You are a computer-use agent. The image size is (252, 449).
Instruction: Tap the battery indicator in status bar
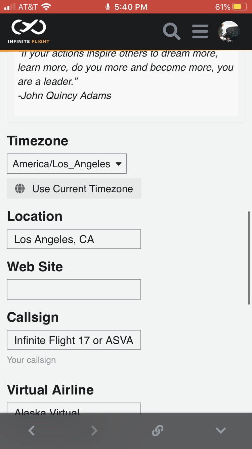point(240,7)
